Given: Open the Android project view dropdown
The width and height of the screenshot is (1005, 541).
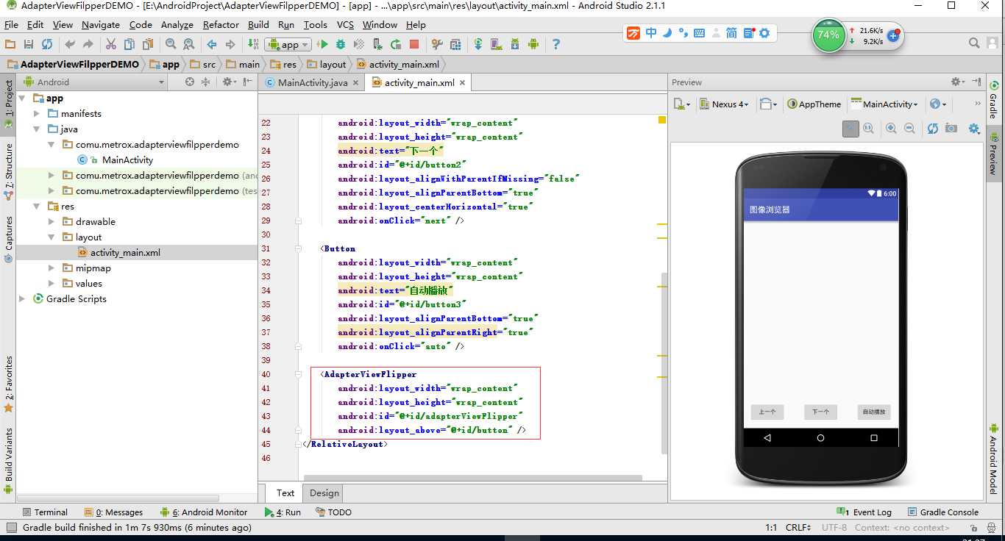Looking at the screenshot, I should pos(94,82).
